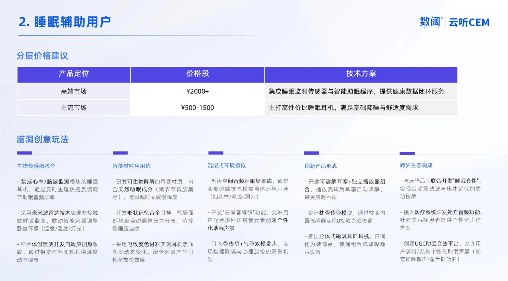Select the 高端市场 table cell
Screen dimensions: 508x281
74,91
